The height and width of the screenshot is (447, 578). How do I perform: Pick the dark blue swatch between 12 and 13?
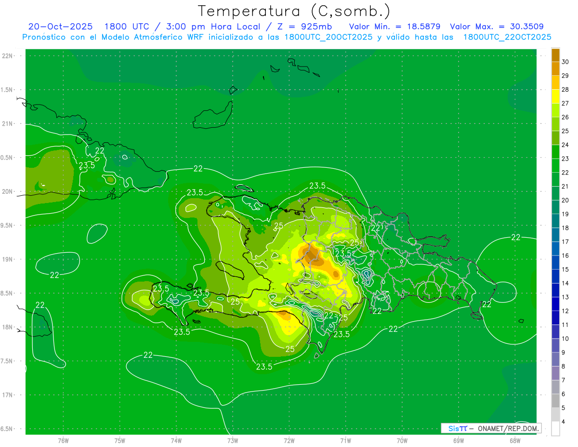pos(555,304)
